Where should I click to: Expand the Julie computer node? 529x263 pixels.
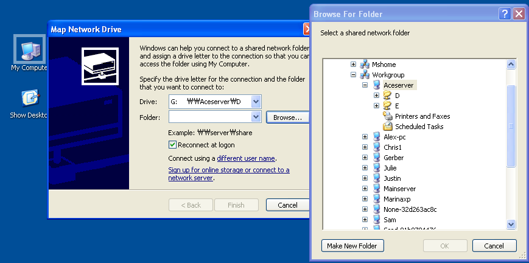365,168
